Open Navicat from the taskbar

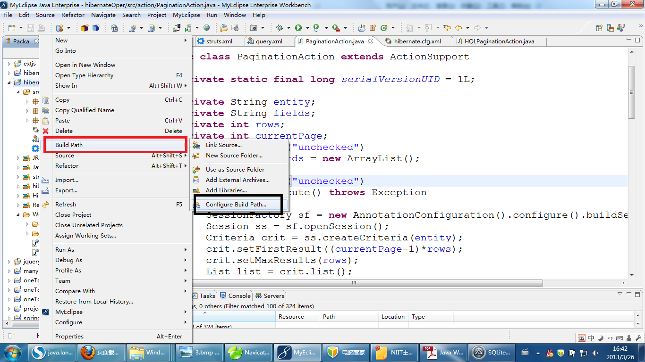pos(248,352)
